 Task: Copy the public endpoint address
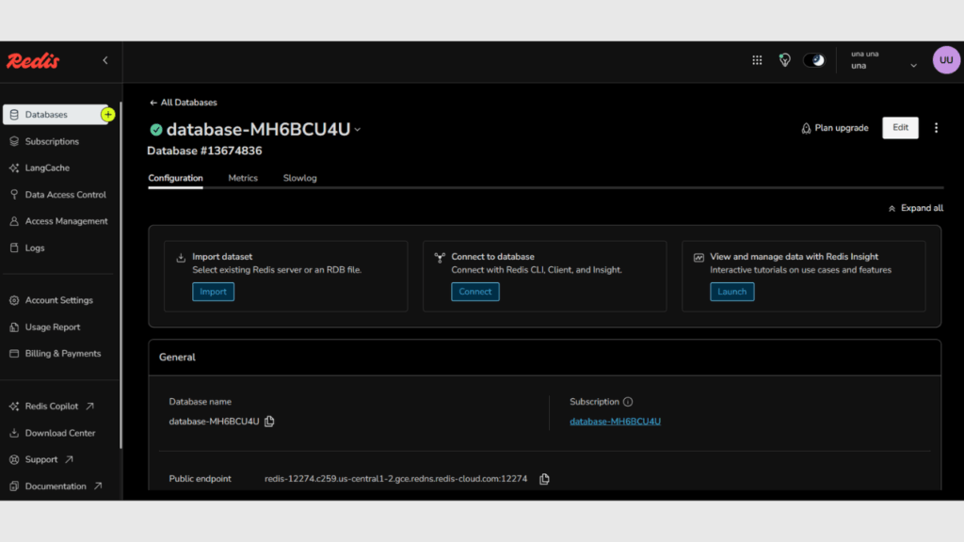tap(544, 479)
